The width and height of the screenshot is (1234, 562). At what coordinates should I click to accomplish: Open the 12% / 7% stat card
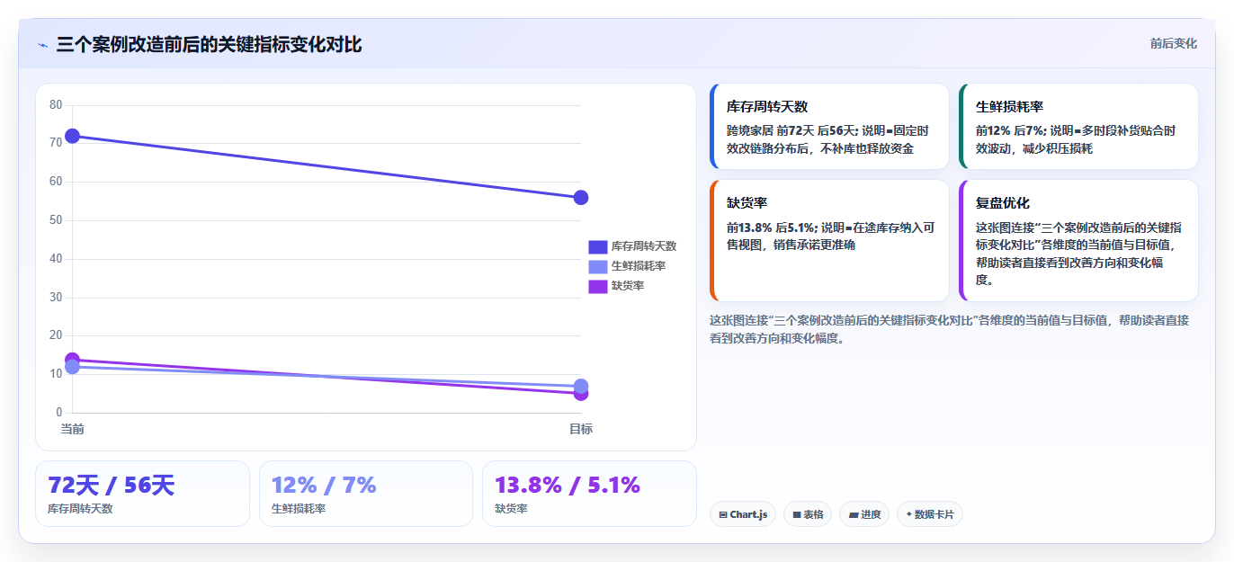(366, 494)
